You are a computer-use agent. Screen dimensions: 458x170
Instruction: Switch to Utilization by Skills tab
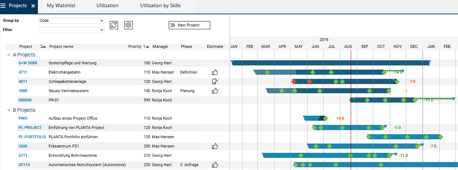pyautogui.click(x=160, y=6)
